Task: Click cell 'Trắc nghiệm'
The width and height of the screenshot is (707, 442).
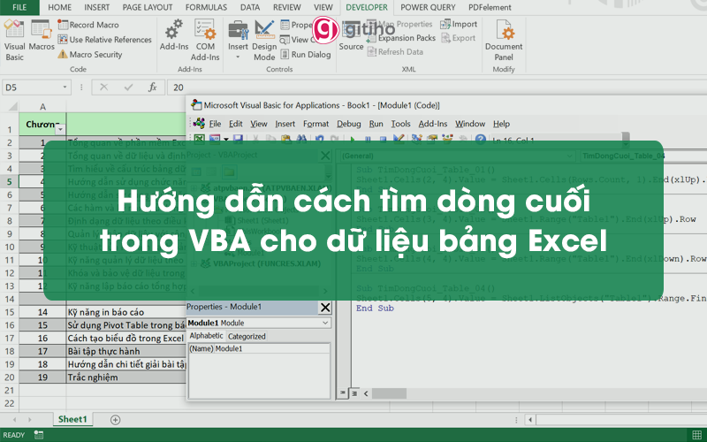Action: click(x=126, y=377)
